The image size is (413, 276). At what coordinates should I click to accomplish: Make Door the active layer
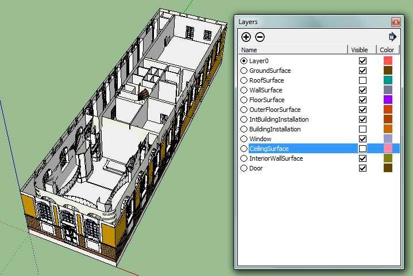pos(244,168)
